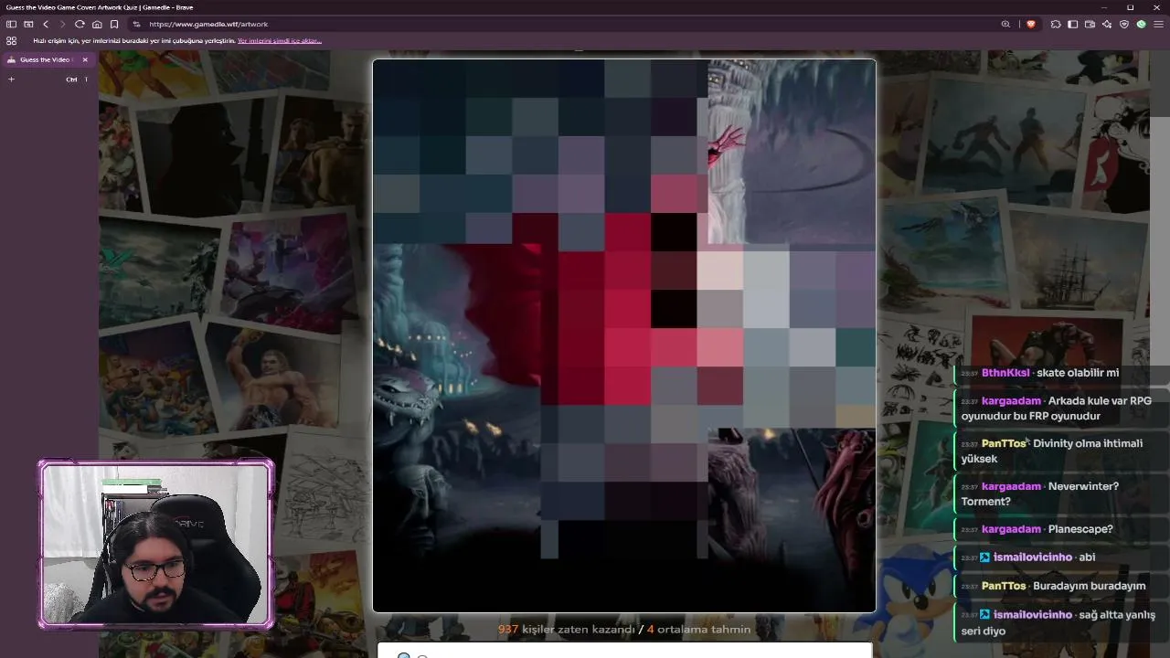This screenshot has width=1170, height=658.
Task: Click the game guess search input box
Action: [x=625, y=652]
